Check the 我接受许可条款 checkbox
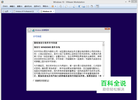This screenshot has height=100, width=138. (34, 81)
